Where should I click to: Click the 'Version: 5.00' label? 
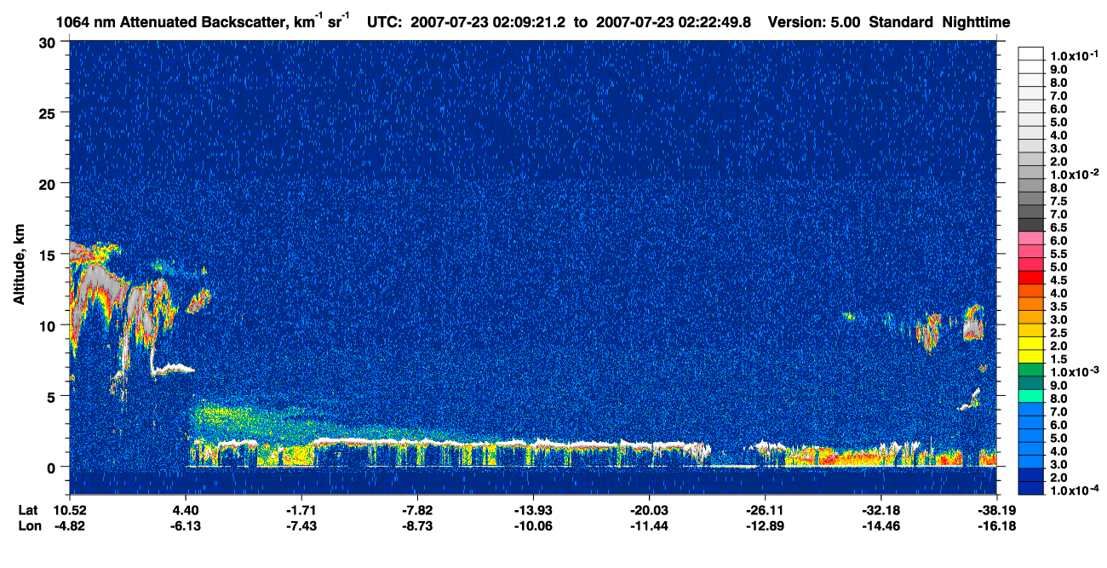point(816,21)
